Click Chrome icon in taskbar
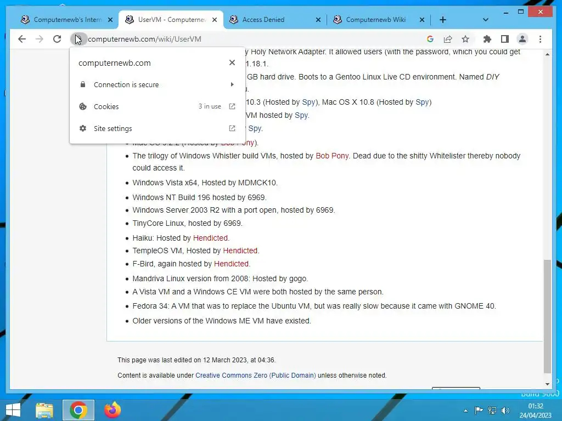The image size is (562, 421). (78, 410)
